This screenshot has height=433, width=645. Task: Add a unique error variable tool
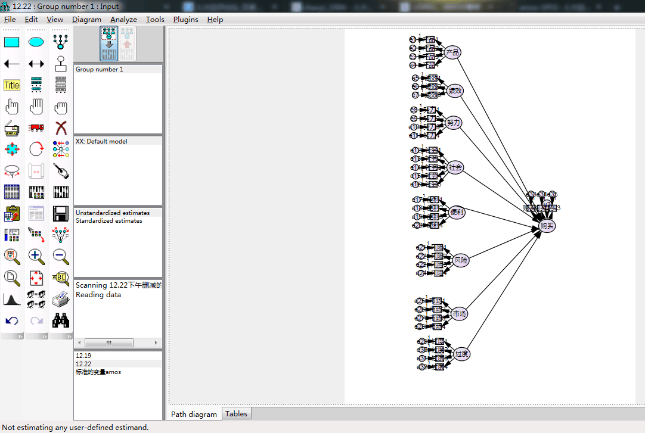60,64
